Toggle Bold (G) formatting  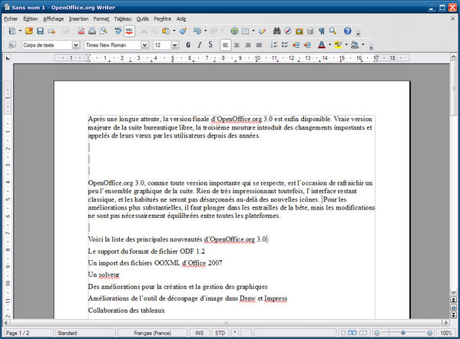[x=188, y=44]
